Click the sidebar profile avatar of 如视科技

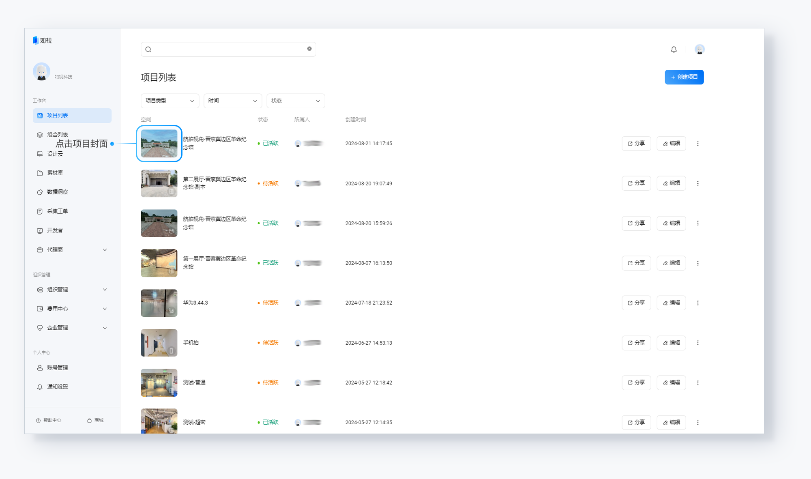[41, 71]
